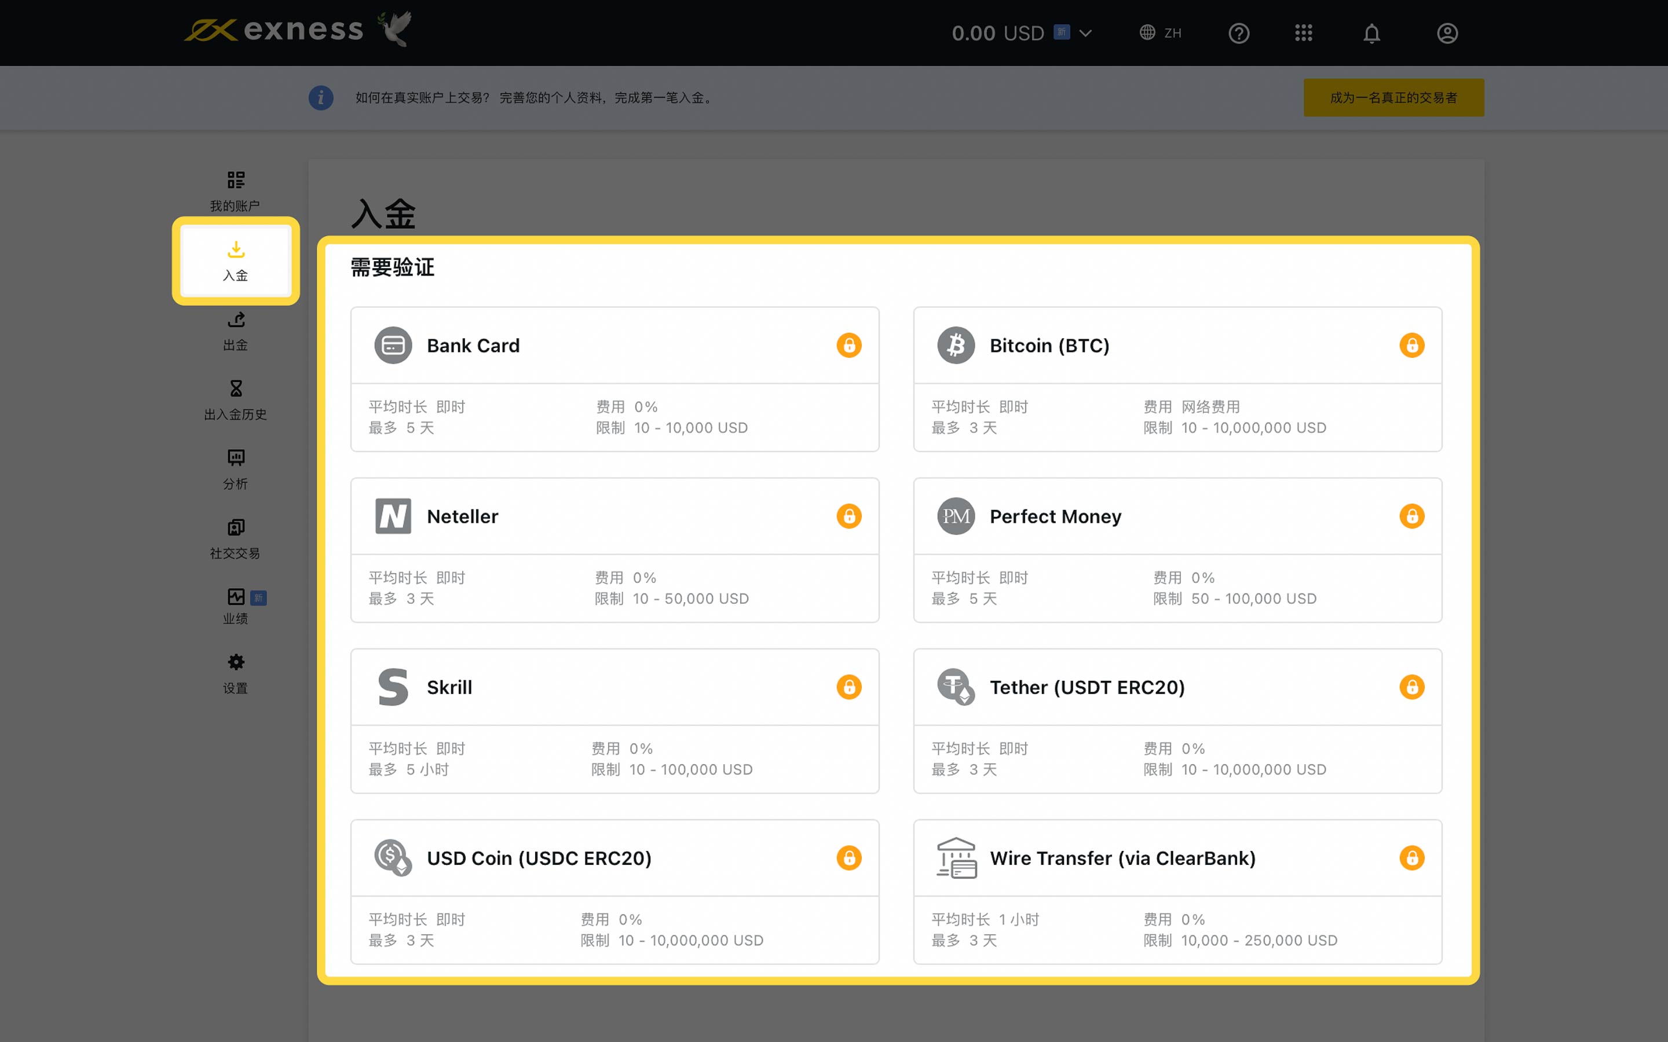The image size is (1668, 1042).
Task: Open 出金 withdrawal sidebar item
Action: [235, 331]
